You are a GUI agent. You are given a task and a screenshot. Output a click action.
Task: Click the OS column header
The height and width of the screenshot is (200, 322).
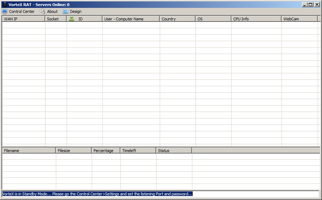pos(213,19)
